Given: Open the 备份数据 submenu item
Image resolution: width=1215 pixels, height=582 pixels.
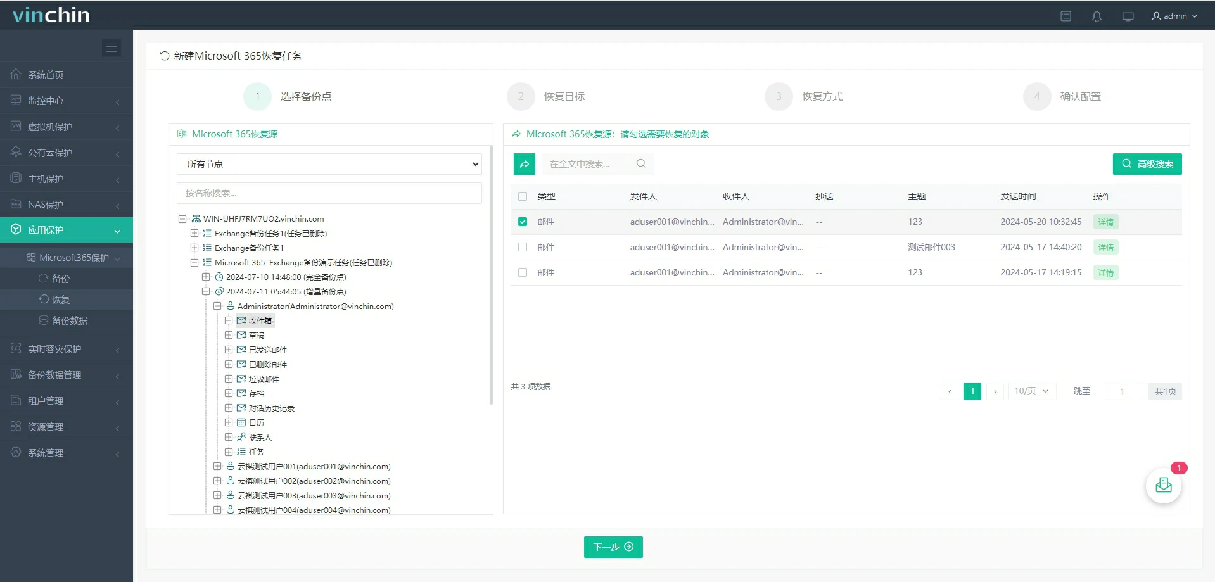Looking at the screenshot, I should point(67,320).
